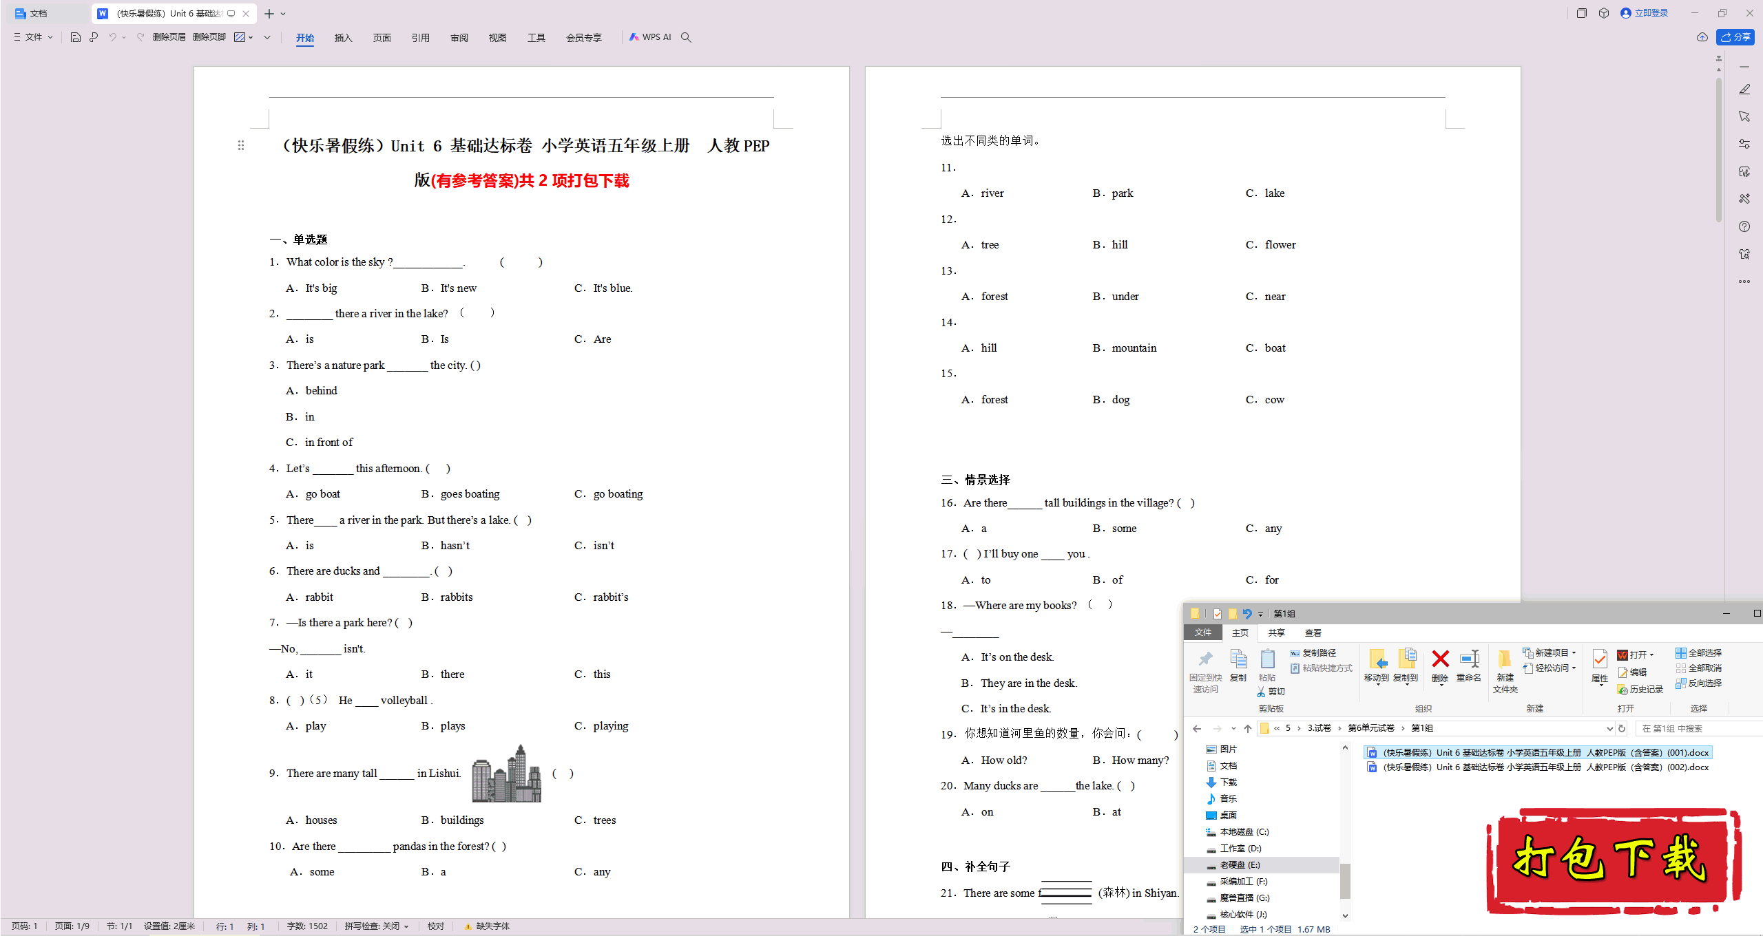Select 老硬盘 (E:) drive in Explorer tree
The height and width of the screenshot is (936, 1763).
[x=1240, y=865]
